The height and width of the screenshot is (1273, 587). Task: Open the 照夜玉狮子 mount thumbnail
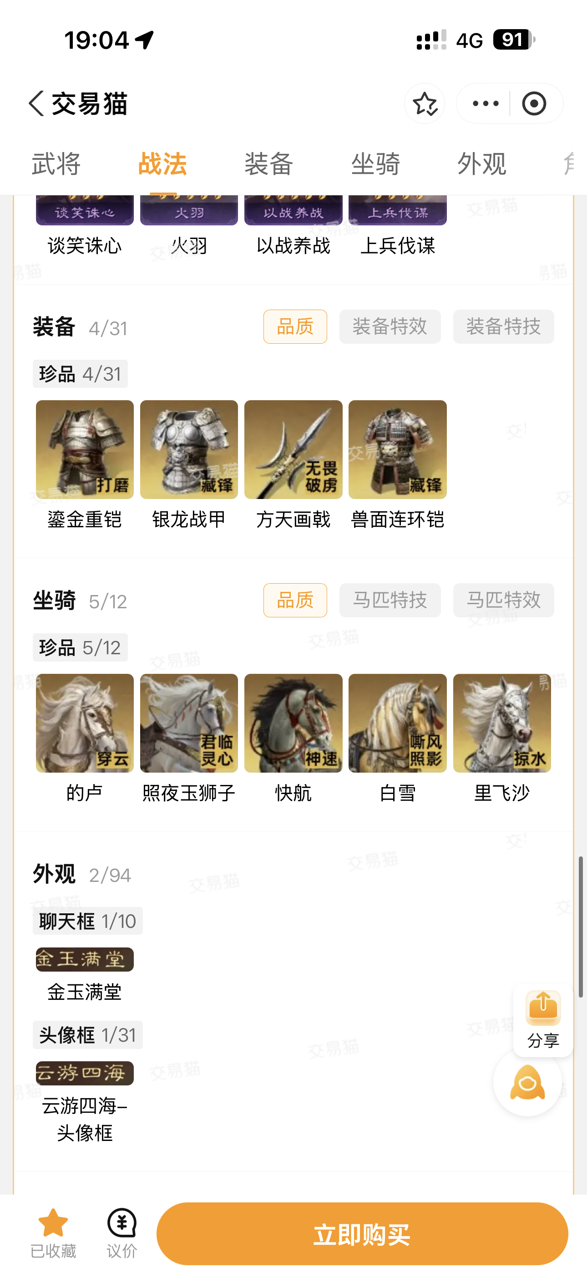[189, 723]
